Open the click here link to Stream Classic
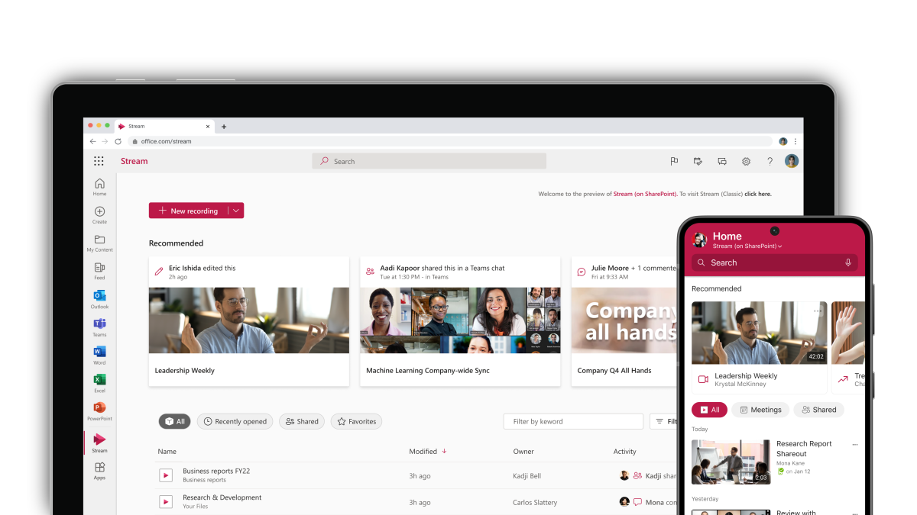The image size is (917, 515). tap(757, 194)
